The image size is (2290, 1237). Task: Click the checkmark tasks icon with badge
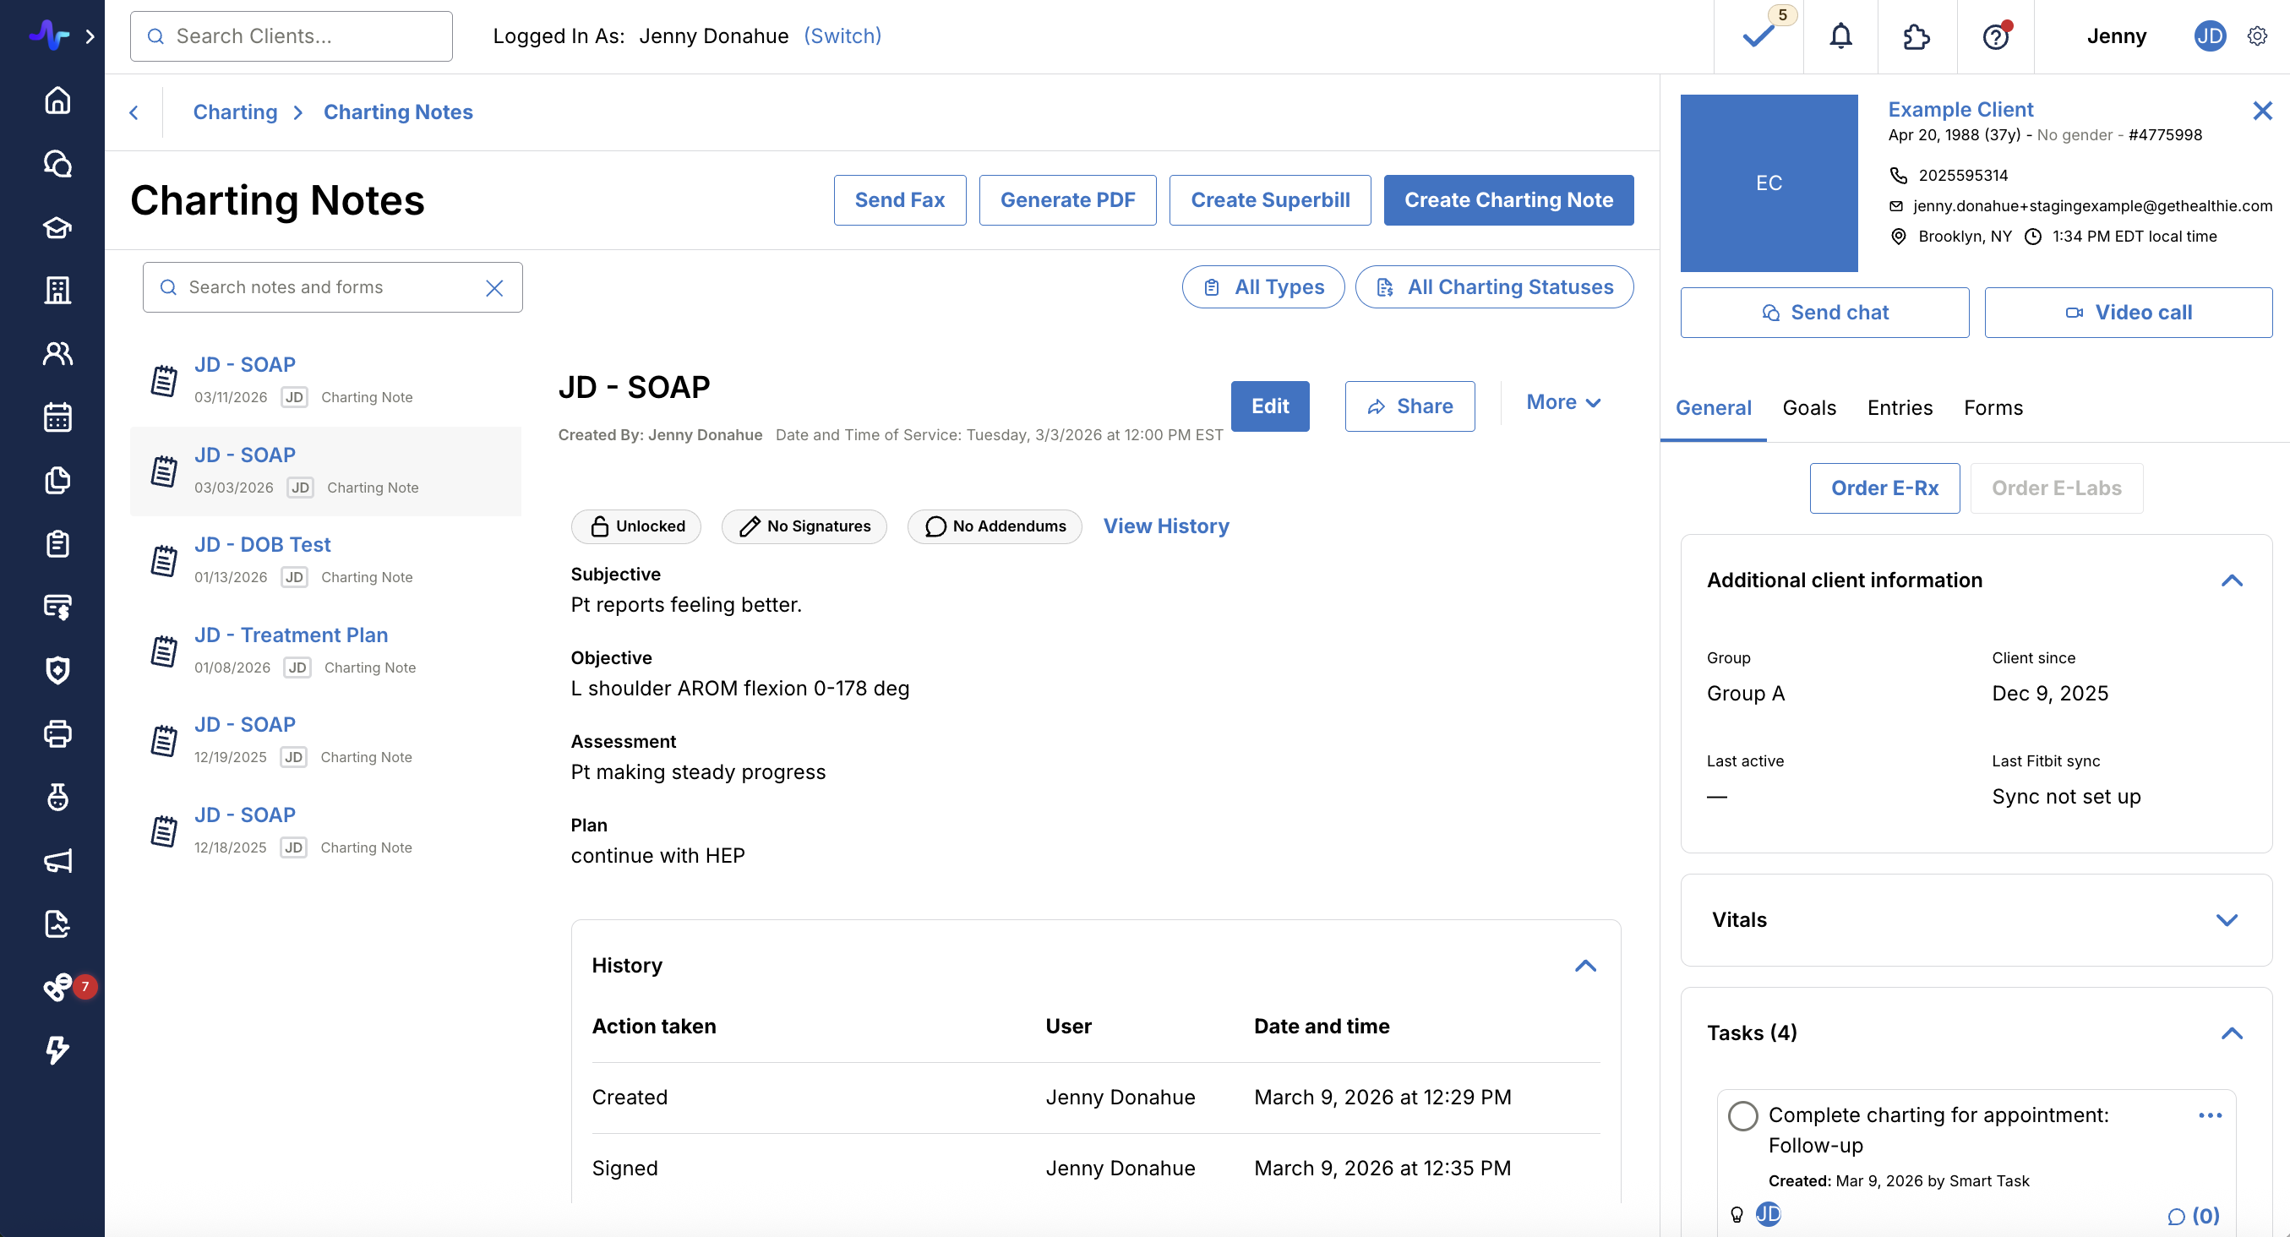pos(1758,36)
